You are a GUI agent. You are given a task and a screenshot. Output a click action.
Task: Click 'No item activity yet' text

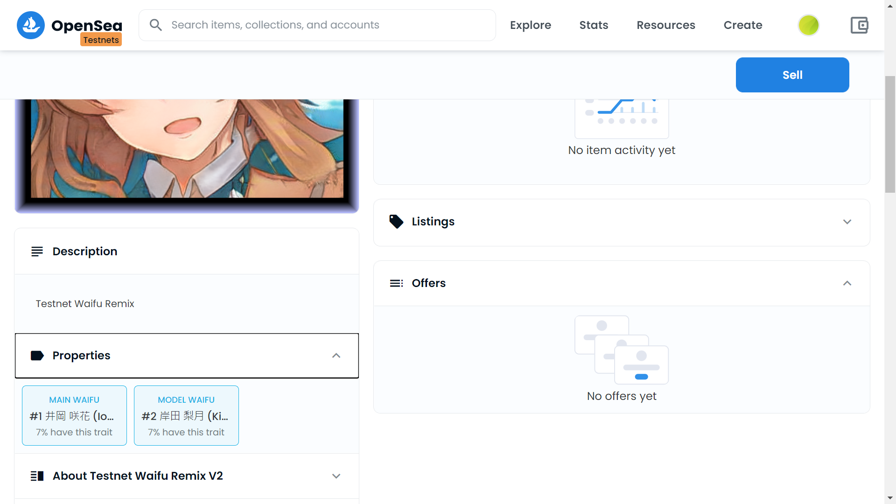(x=622, y=150)
